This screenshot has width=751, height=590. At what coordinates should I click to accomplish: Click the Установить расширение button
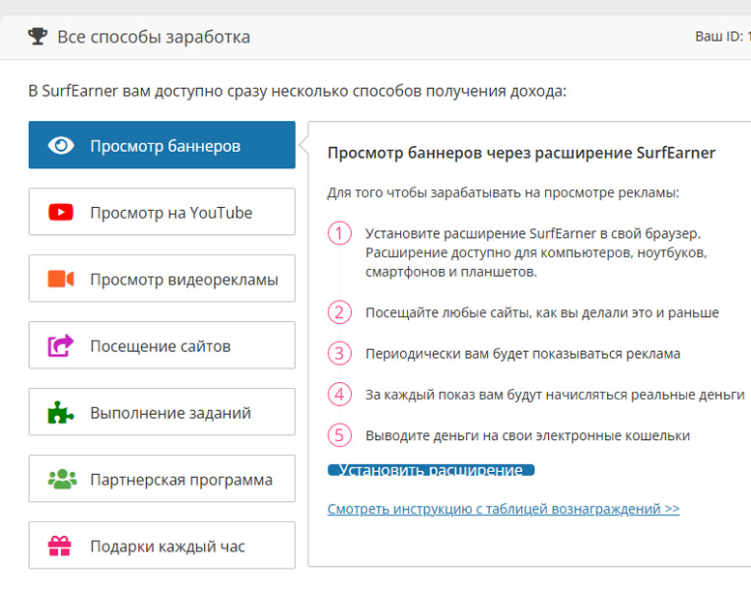tap(431, 470)
